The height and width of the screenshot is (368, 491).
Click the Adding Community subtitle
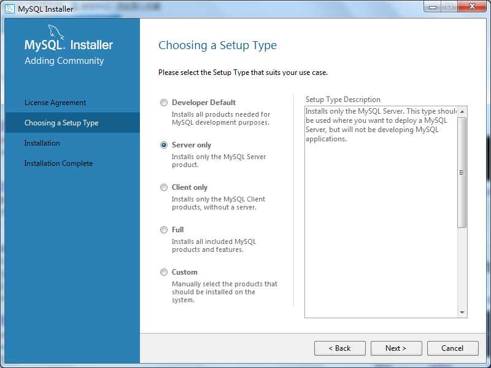pos(64,60)
